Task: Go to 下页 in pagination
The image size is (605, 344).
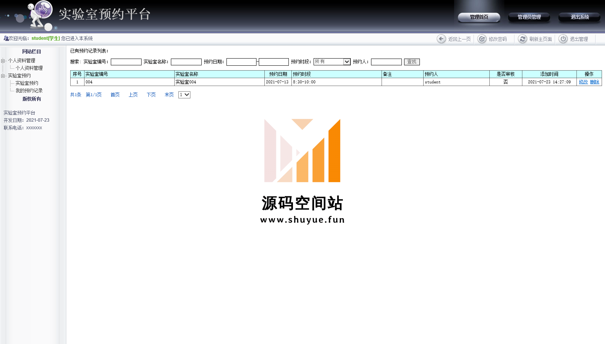Action: coord(151,95)
